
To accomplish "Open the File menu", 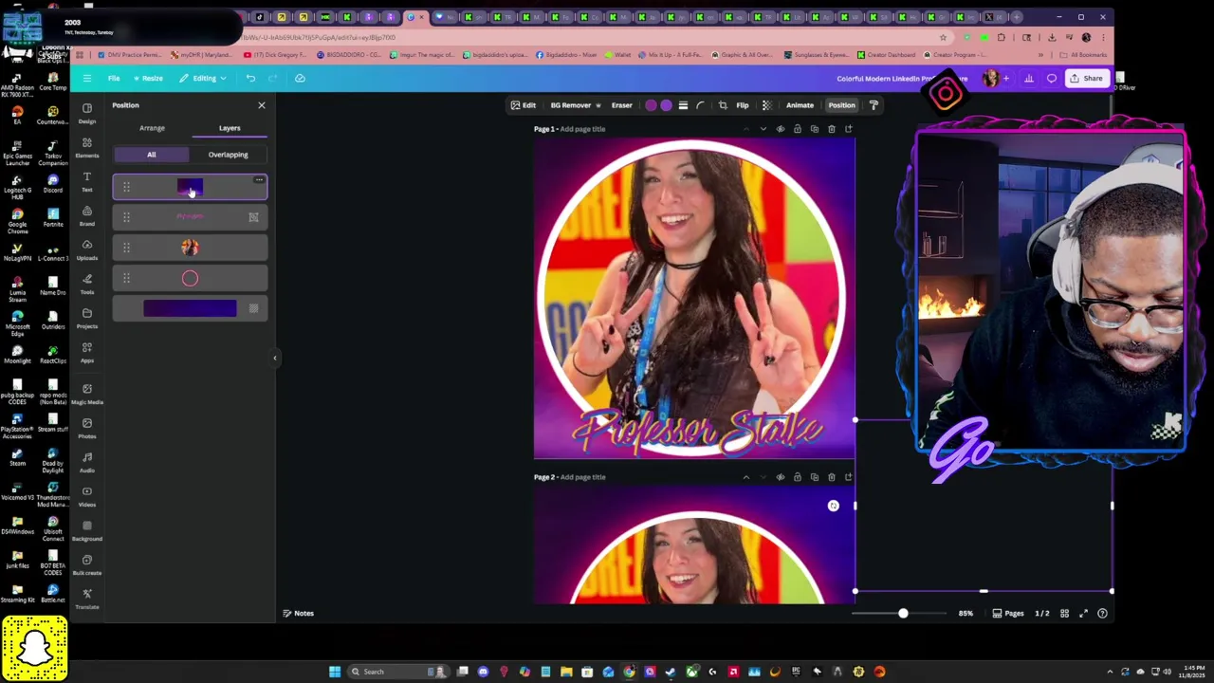I will click(x=114, y=78).
